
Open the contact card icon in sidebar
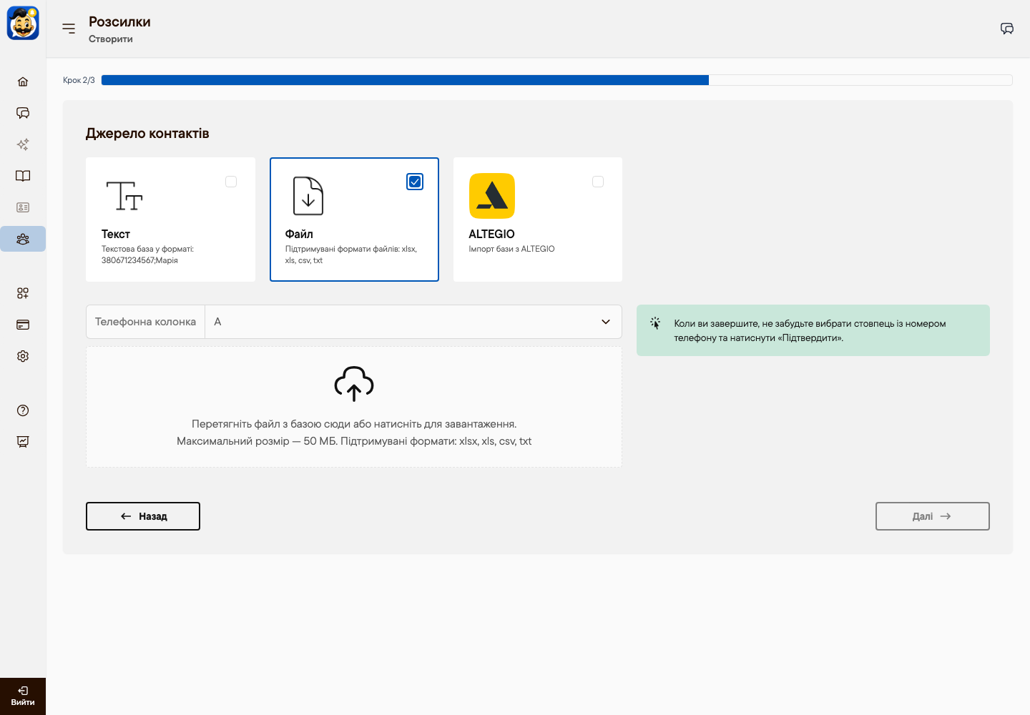[23, 207]
